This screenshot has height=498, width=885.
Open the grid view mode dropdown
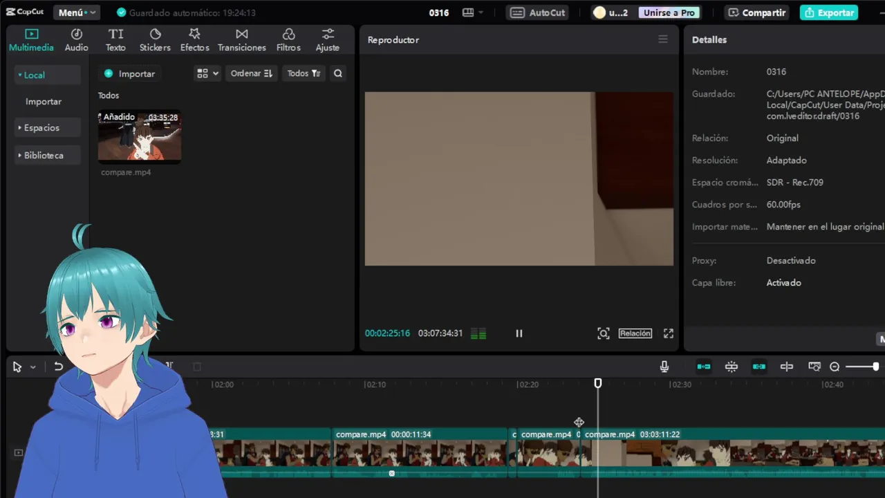pos(207,73)
